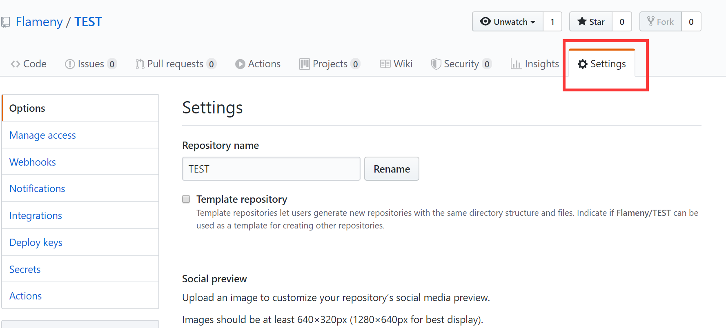Open Manage access in the sidebar
The width and height of the screenshot is (726, 328).
point(42,135)
